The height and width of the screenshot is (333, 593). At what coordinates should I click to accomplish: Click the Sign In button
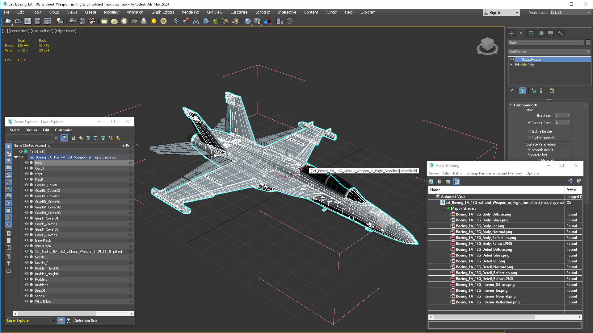(x=495, y=13)
